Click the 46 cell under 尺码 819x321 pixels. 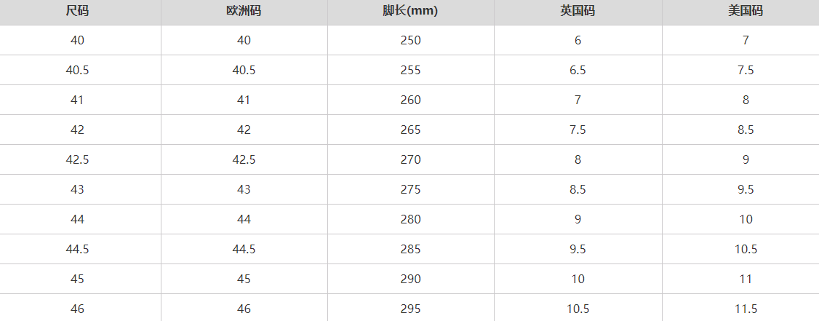pos(77,309)
